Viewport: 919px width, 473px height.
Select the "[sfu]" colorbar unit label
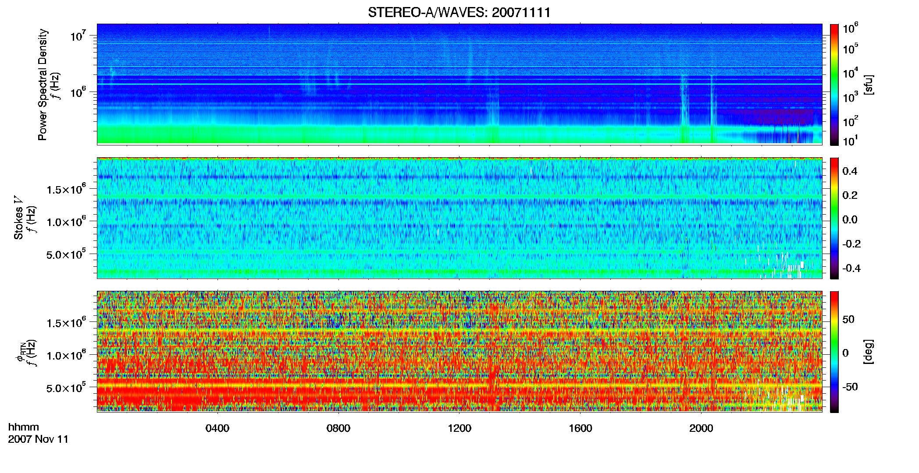tap(868, 85)
